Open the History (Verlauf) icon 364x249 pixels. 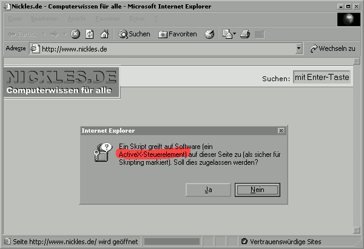click(x=209, y=35)
